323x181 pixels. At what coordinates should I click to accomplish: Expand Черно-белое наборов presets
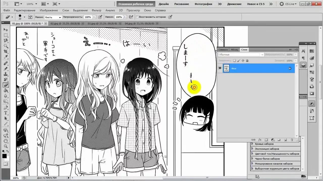[x=252, y=159]
